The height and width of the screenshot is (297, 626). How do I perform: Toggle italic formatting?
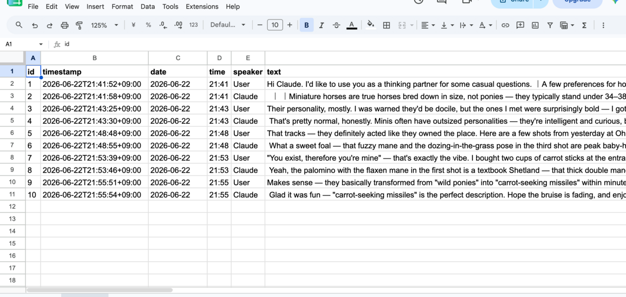coord(321,25)
